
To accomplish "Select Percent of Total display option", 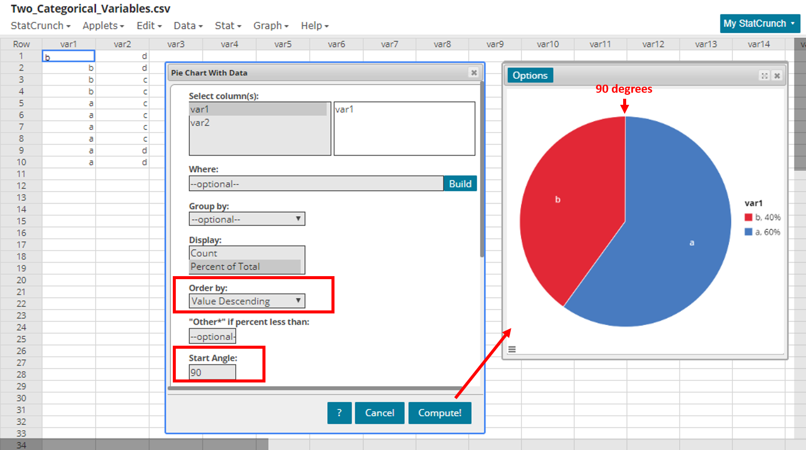I will (x=225, y=267).
